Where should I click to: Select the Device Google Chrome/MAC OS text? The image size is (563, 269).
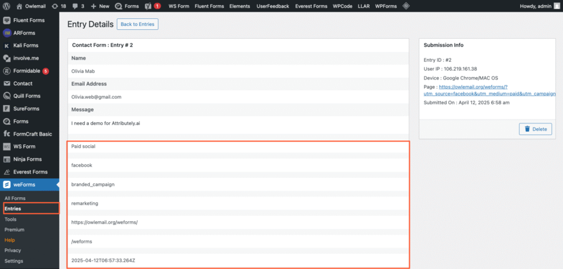(x=461, y=78)
